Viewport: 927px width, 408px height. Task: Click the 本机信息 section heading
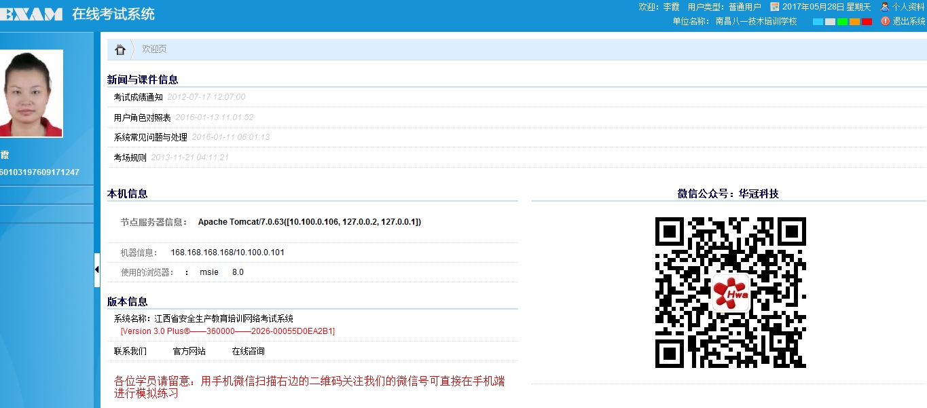128,193
